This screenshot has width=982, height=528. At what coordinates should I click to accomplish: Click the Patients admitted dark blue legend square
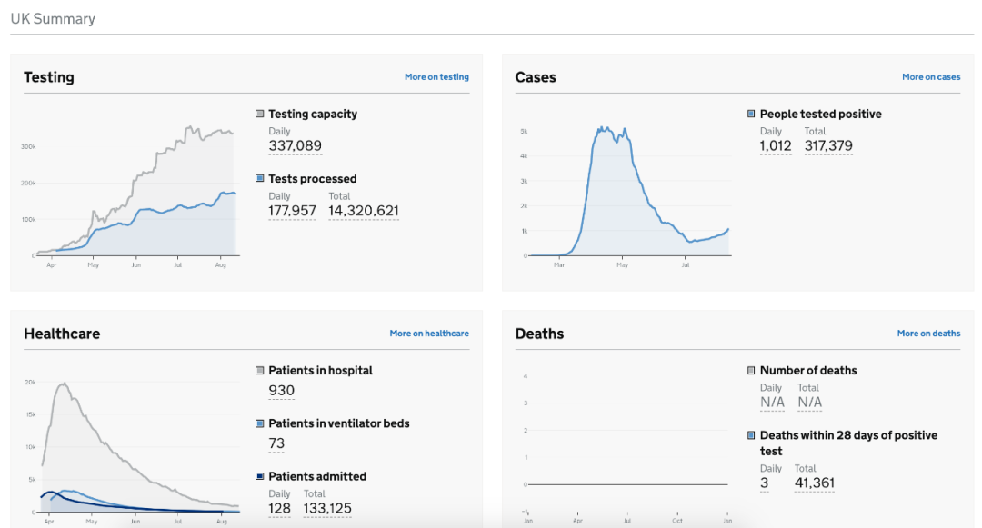click(259, 476)
